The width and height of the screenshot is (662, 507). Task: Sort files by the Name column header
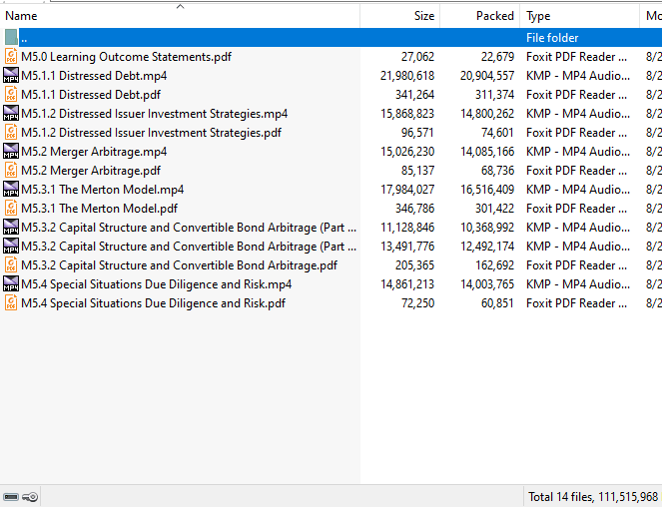(x=21, y=16)
